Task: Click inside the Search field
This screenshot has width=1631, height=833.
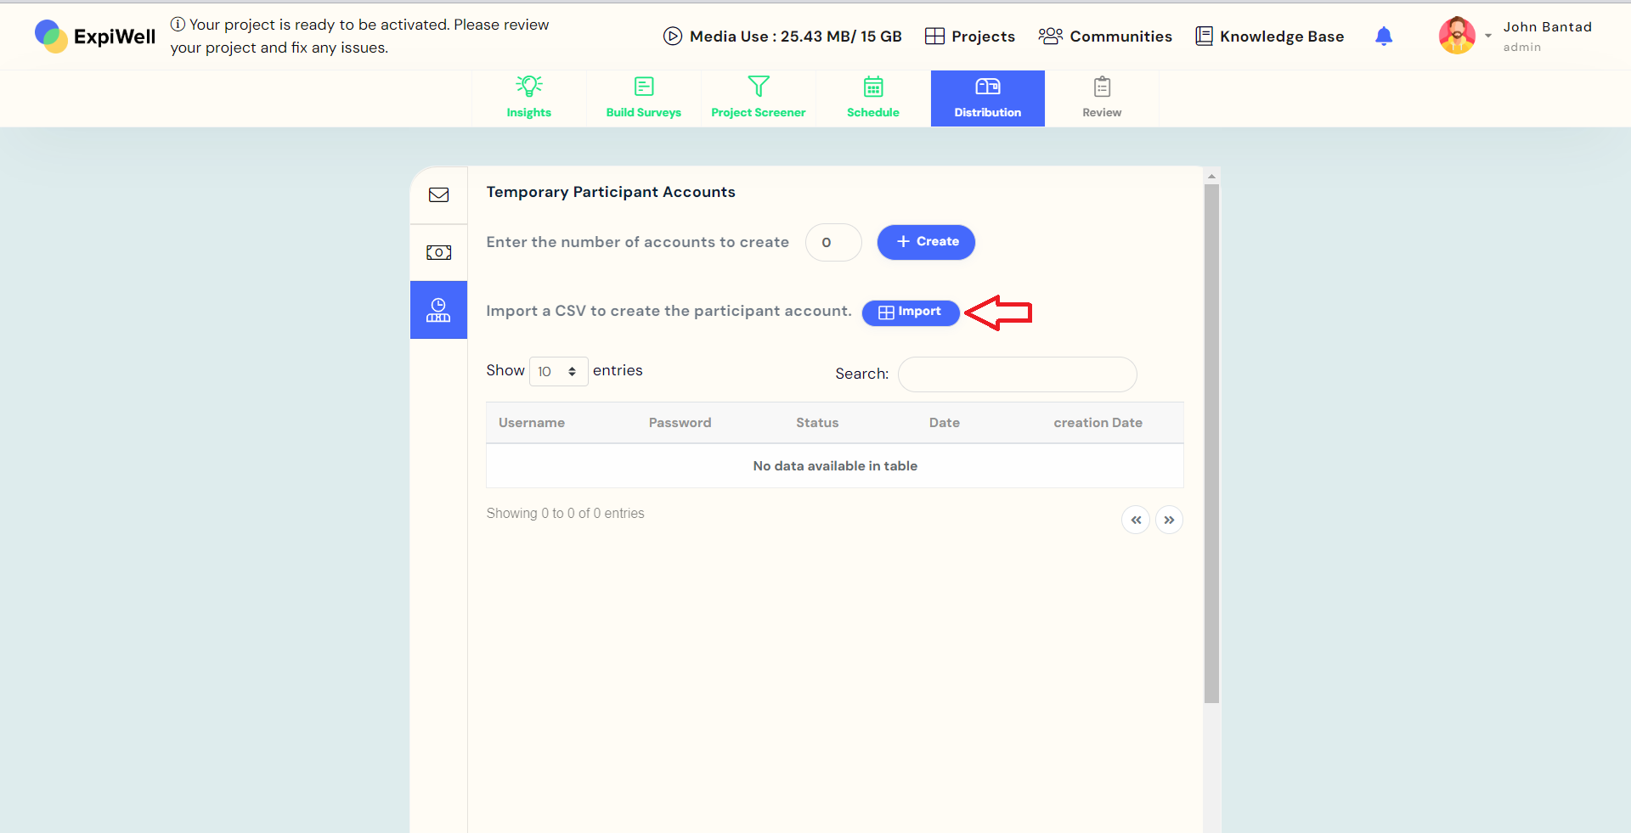Action: [1016, 374]
